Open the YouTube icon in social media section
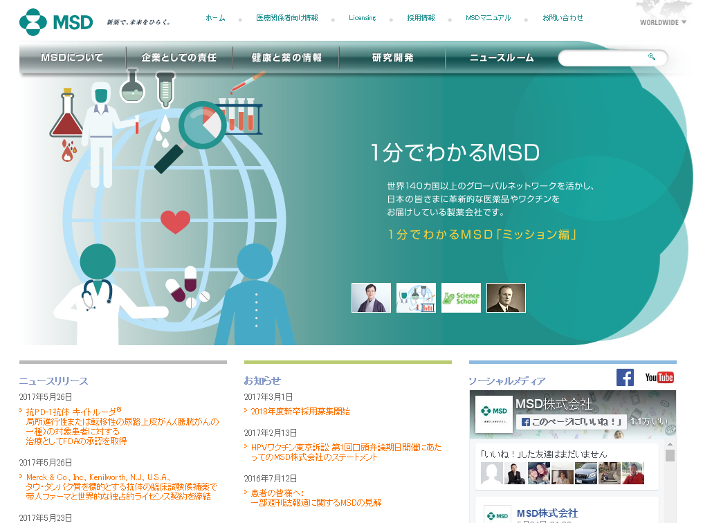The image size is (712, 523). pos(659,377)
